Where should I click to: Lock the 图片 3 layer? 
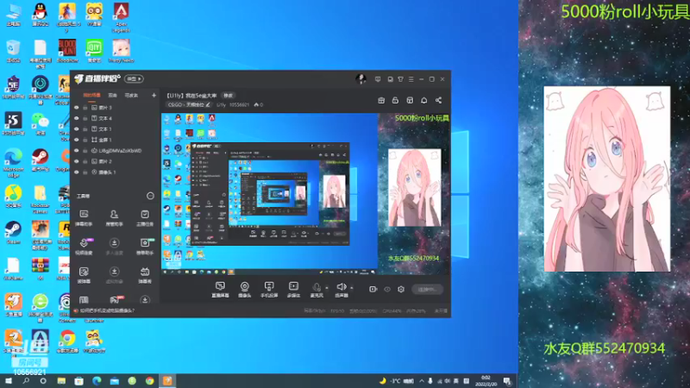click(x=85, y=107)
